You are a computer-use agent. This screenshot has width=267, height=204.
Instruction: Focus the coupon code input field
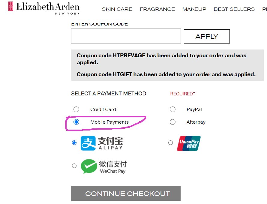click(126, 36)
